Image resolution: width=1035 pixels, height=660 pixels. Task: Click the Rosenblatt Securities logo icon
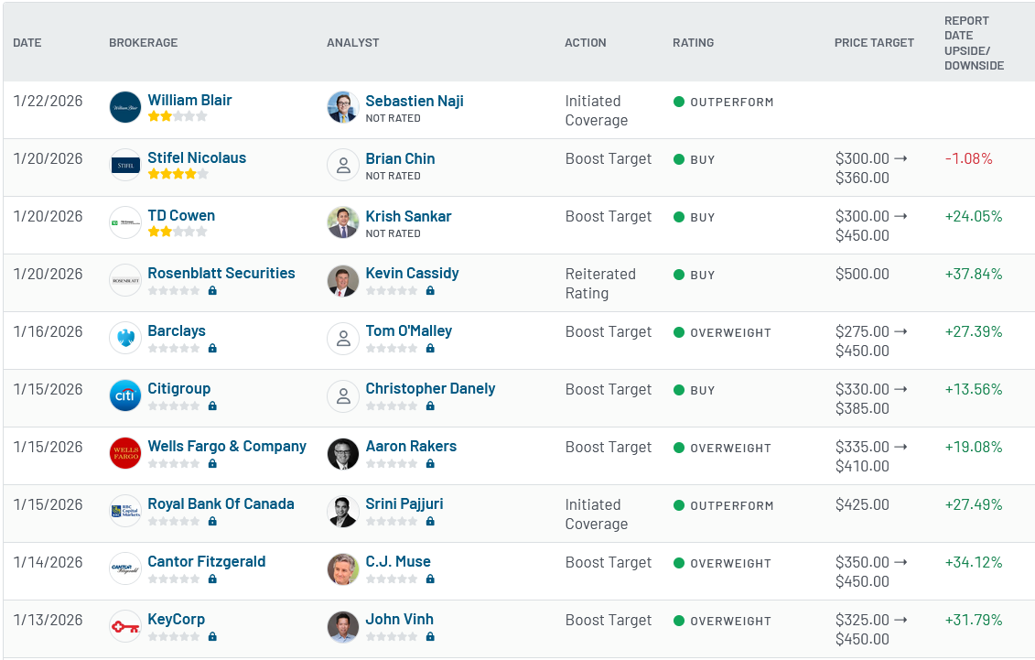[x=124, y=280]
